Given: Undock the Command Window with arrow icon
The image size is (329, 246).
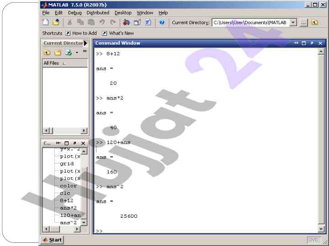Looking at the screenshot, I should (312, 43).
